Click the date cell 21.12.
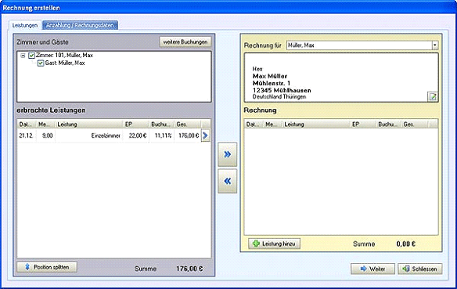457x289 pixels. (x=27, y=136)
